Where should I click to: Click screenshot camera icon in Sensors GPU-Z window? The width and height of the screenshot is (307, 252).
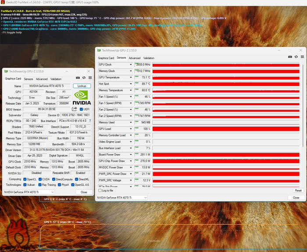coord(290,57)
